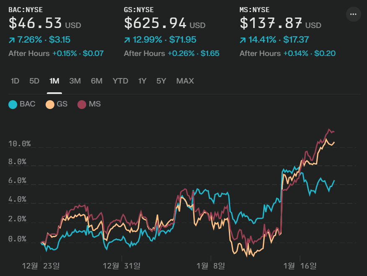
Task: Click the 1월 16일 date axis label
Action: coord(300,266)
